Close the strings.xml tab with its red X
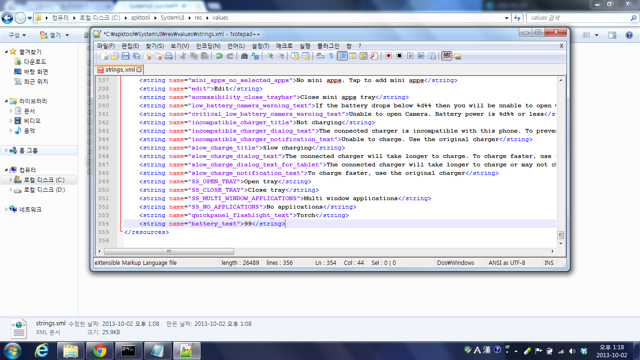The width and height of the screenshot is (640, 360). click(x=139, y=70)
